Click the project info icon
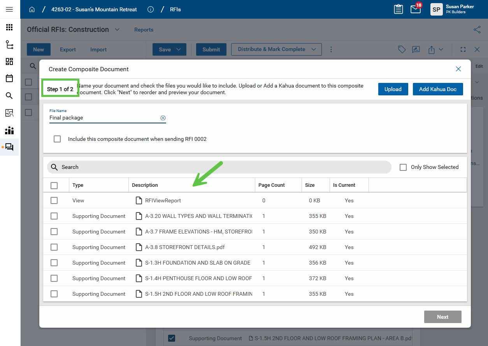The width and height of the screenshot is (488, 346). 151,9
